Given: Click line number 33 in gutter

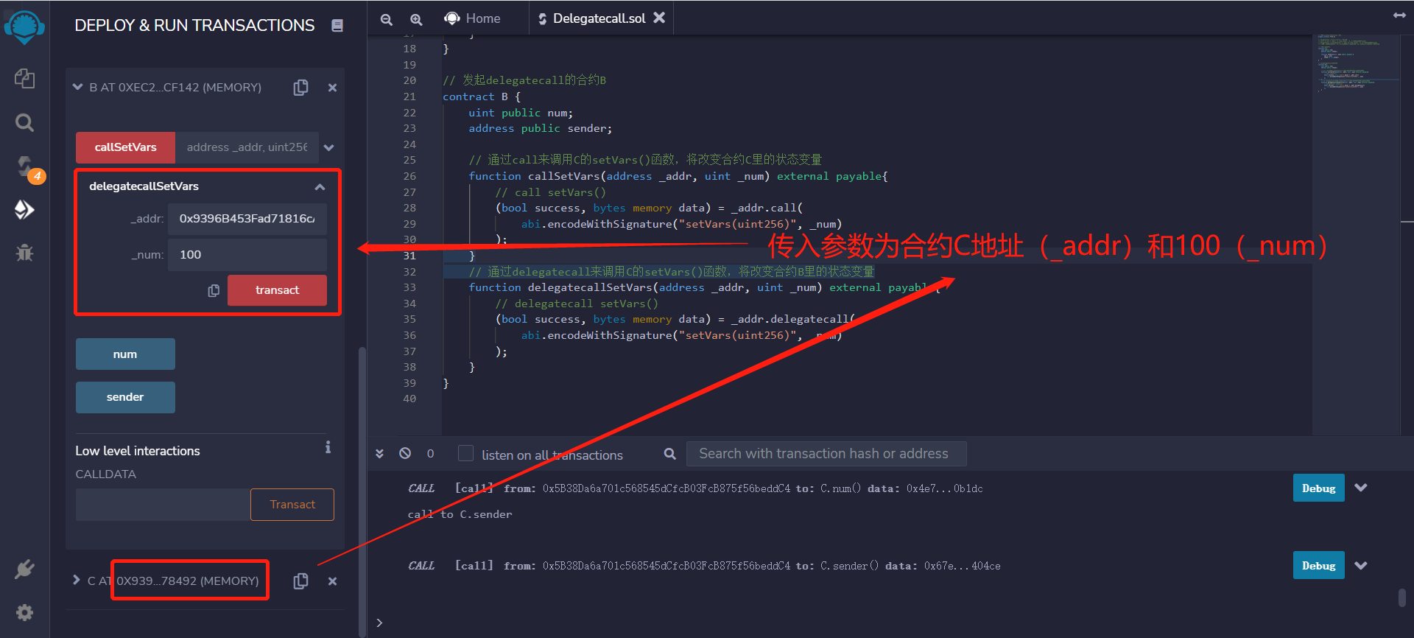Looking at the screenshot, I should click(x=409, y=287).
